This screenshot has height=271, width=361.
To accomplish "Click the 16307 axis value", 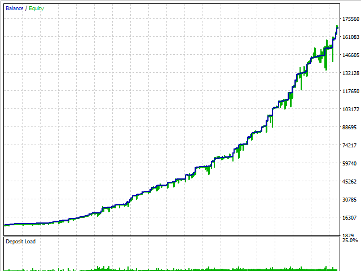I will [350, 217].
